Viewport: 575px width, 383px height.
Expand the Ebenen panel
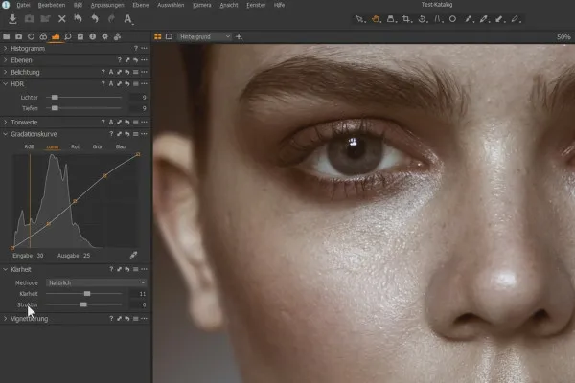(5, 60)
